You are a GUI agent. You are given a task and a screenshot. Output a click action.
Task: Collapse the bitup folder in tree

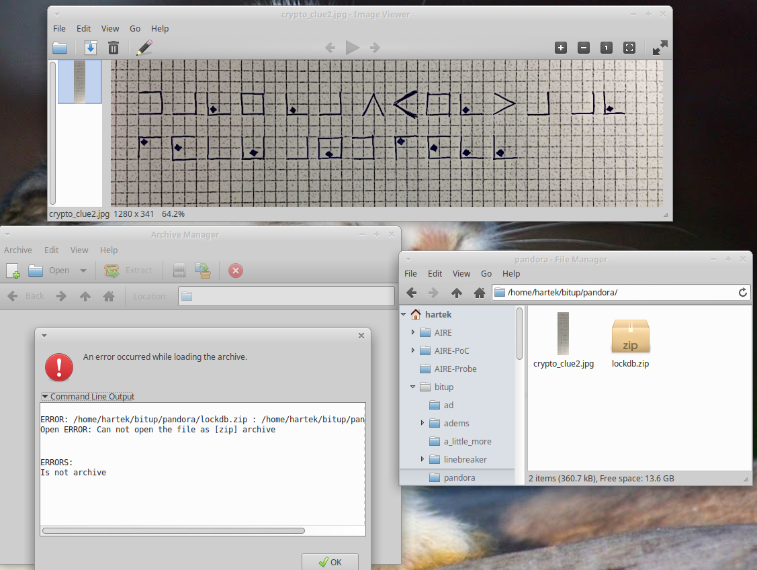pyautogui.click(x=413, y=387)
